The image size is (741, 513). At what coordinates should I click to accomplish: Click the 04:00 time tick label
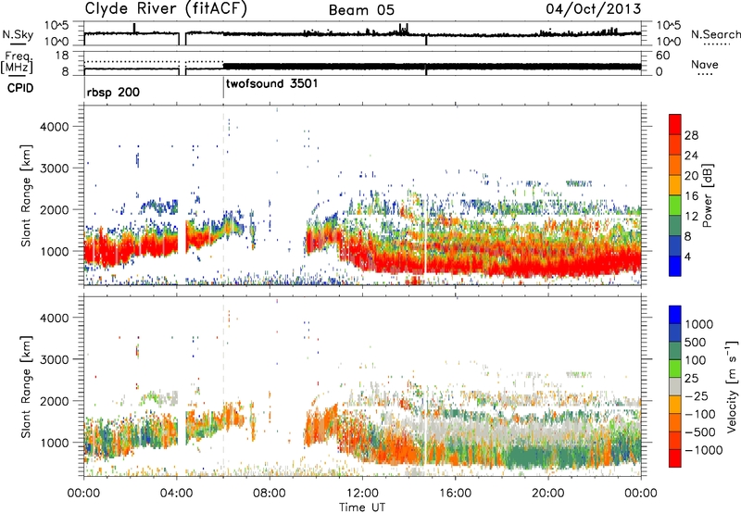[176, 494]
